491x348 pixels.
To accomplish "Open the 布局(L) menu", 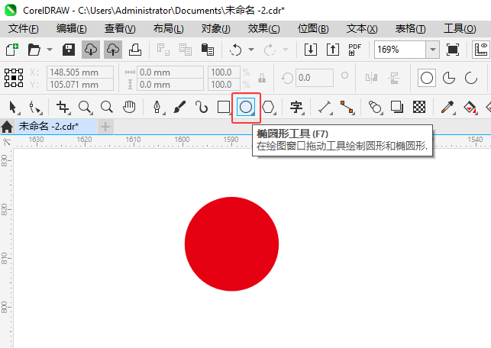I will point(168,29).
